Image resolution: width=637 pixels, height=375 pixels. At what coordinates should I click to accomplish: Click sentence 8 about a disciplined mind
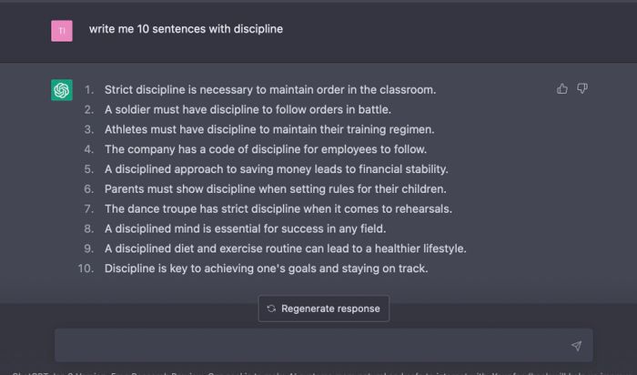[x=246, y=229]
